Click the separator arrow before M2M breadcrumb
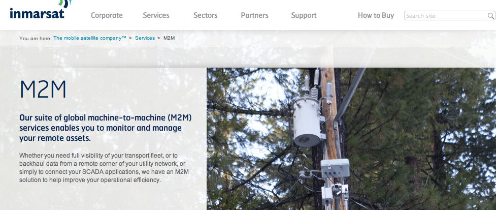Image resolution: width=496 pixels, height=210 pixels. (x=159, y=38)
